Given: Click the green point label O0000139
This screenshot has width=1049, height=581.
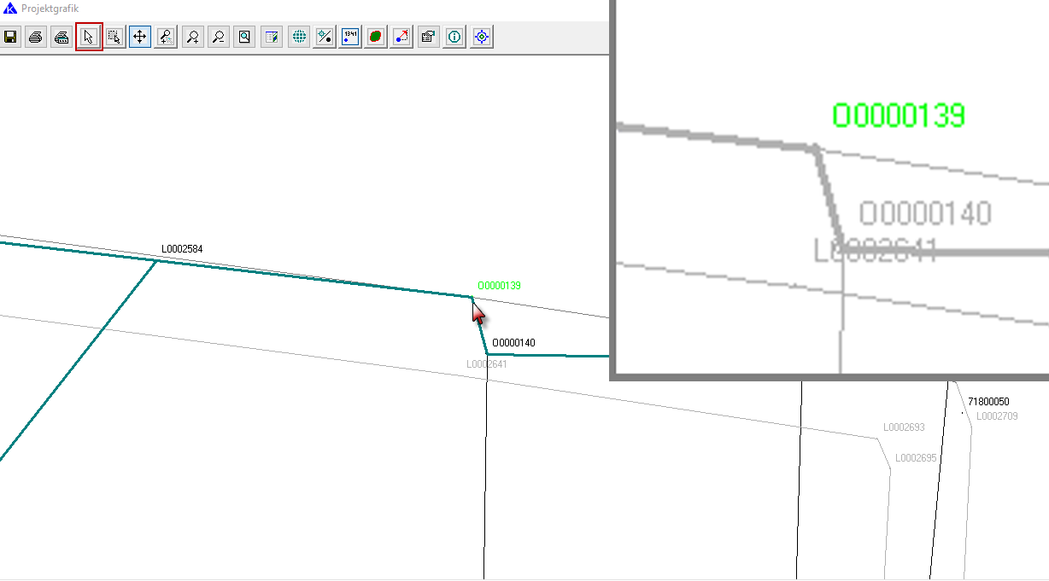Looking at the screenshot, I should [499, 286].
